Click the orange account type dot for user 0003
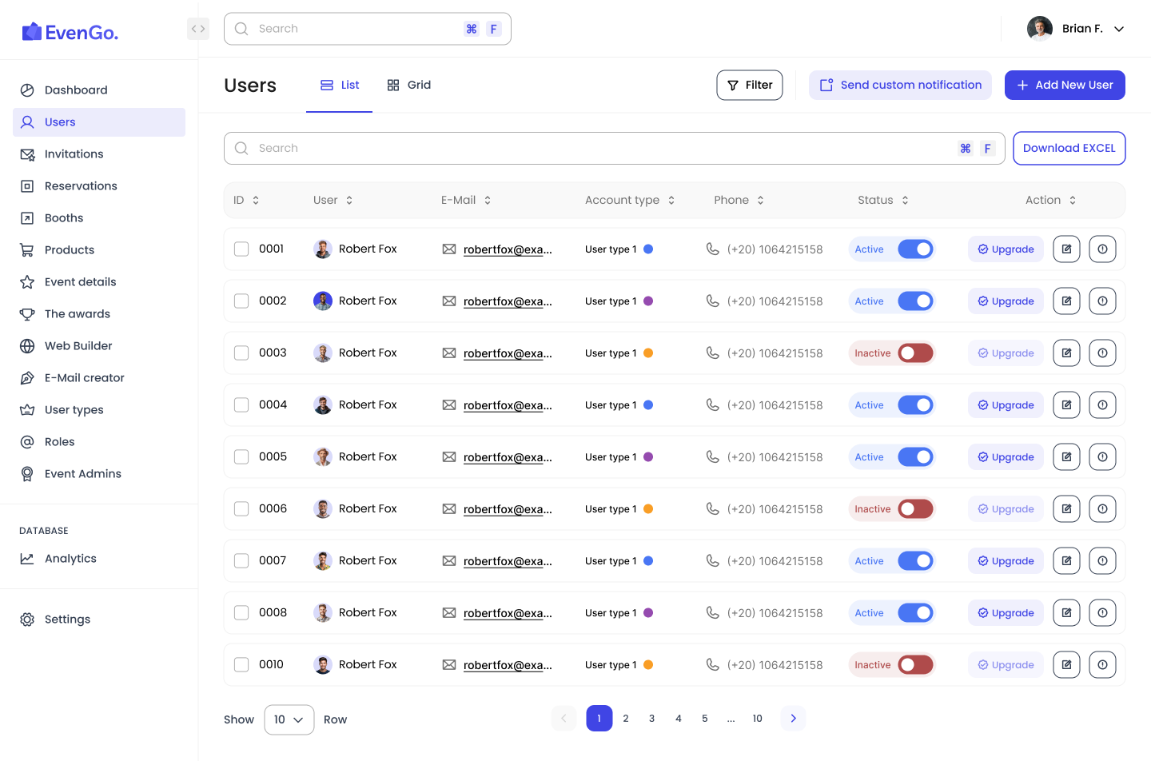This screenshot has height=761, width=1151. (x=648, y=353)
